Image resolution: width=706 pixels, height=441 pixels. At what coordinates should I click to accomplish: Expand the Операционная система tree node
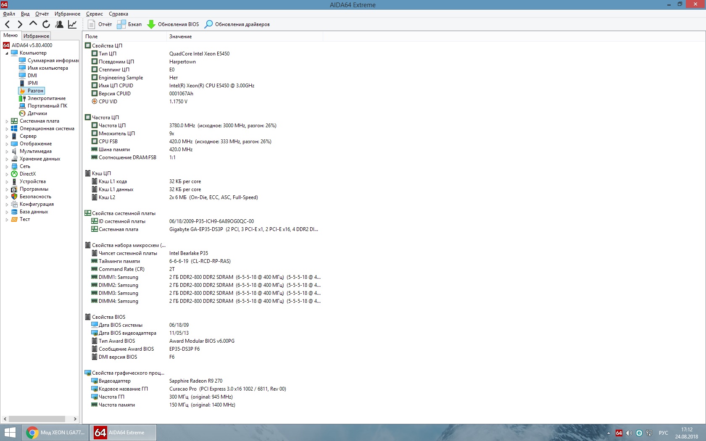(x=7, y=129)
